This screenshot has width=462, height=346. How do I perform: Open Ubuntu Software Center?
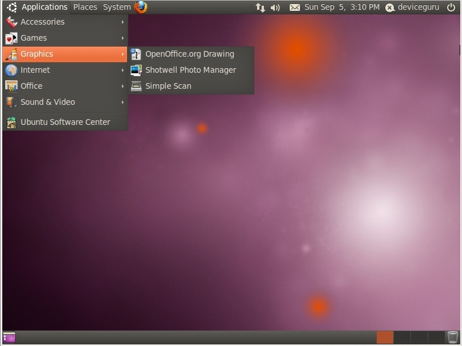65,122
